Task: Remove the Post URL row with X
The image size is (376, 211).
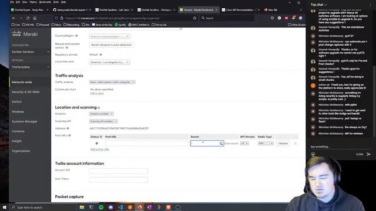Action: 295,143
